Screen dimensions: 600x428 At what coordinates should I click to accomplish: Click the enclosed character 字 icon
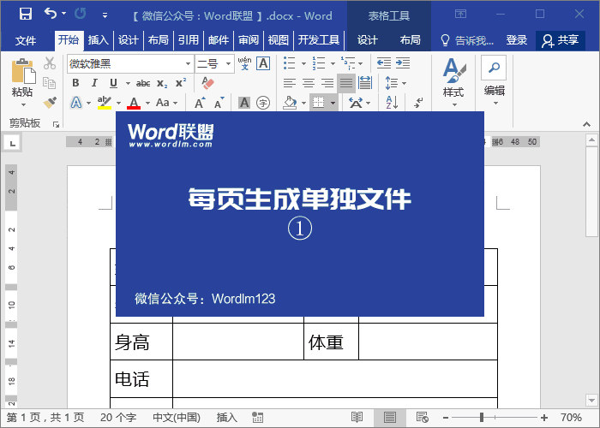(263, 103)
